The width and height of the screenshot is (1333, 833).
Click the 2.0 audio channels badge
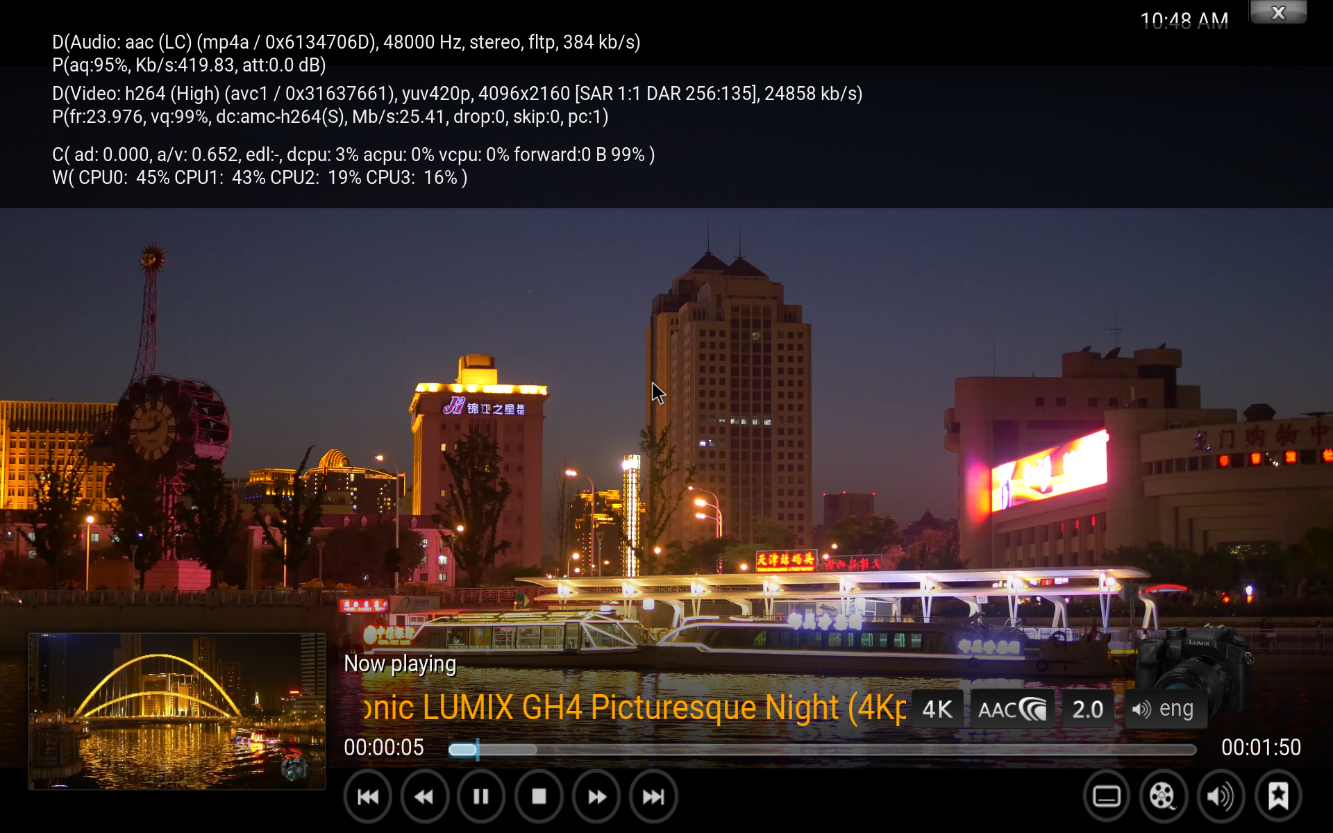pyautogui.click(x=1087, y=709)
